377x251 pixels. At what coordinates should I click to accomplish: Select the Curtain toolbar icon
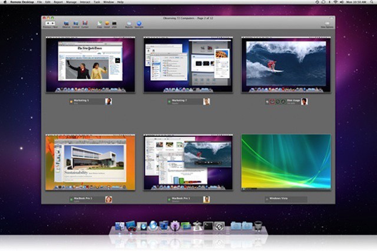click(85, 24)
